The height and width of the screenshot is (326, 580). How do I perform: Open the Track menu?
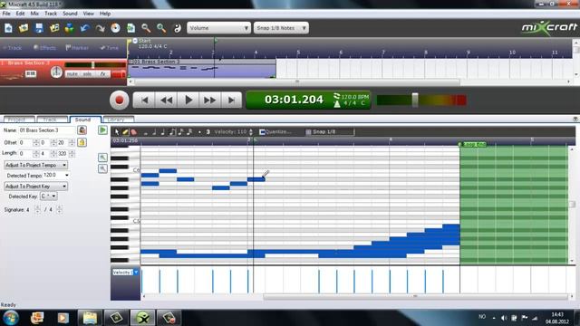[x=51, y=14]
